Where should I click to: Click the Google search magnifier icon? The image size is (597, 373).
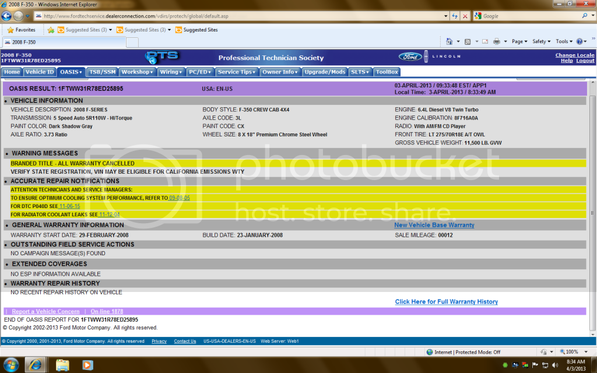pos(584,16)
